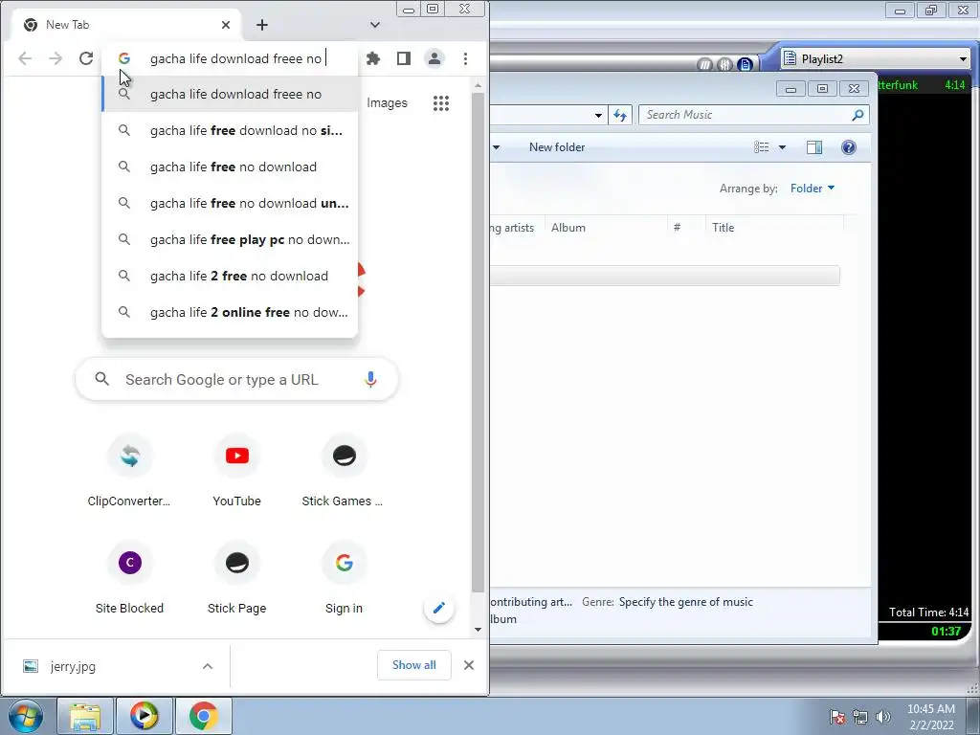Open the YouTube shortcut
The image size is (980, 735).
click(237, 472)
